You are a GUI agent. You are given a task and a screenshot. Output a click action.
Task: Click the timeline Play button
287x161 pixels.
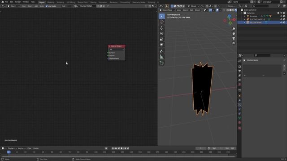click(x=122, y=148)
